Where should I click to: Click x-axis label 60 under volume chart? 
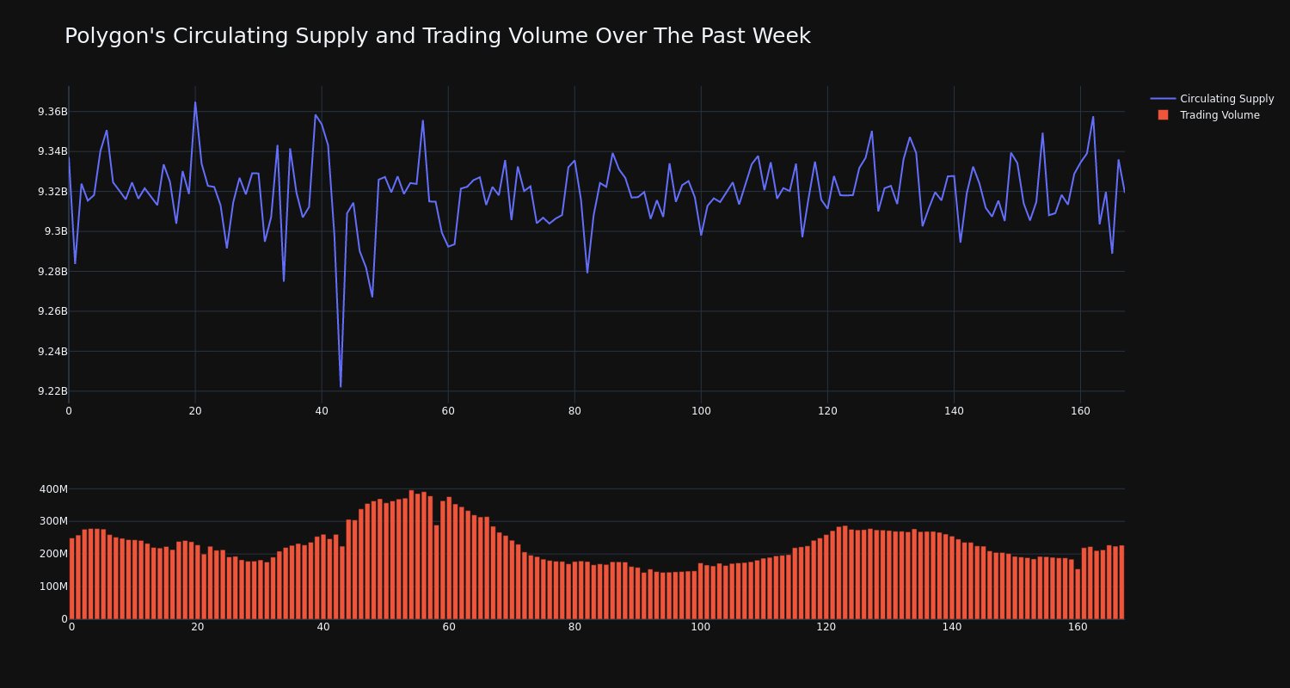click(x=449, y=627)
